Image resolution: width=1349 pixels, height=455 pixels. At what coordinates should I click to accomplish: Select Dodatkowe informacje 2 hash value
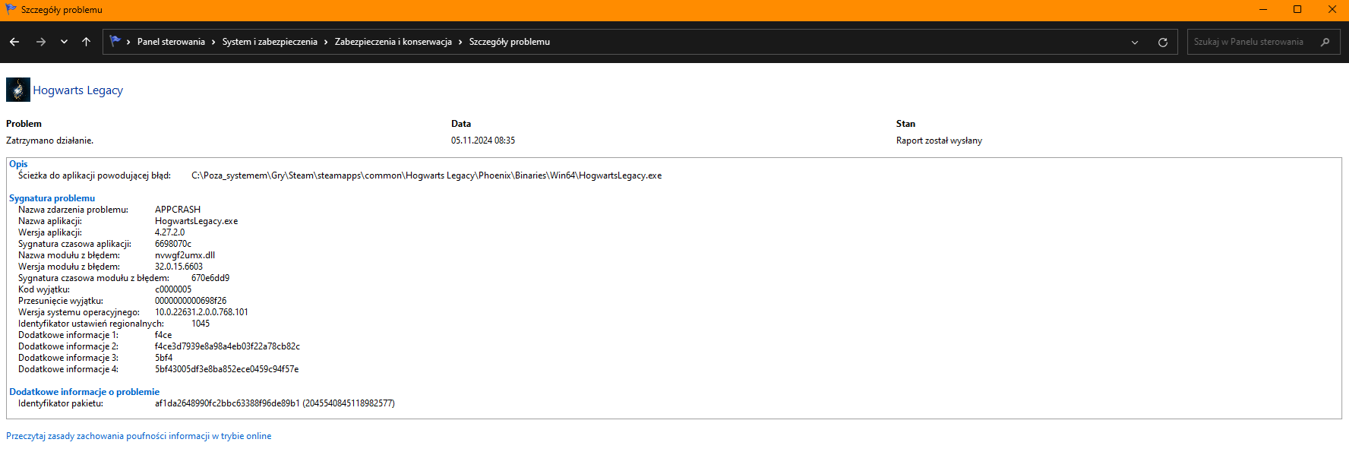tap(227, 346)
